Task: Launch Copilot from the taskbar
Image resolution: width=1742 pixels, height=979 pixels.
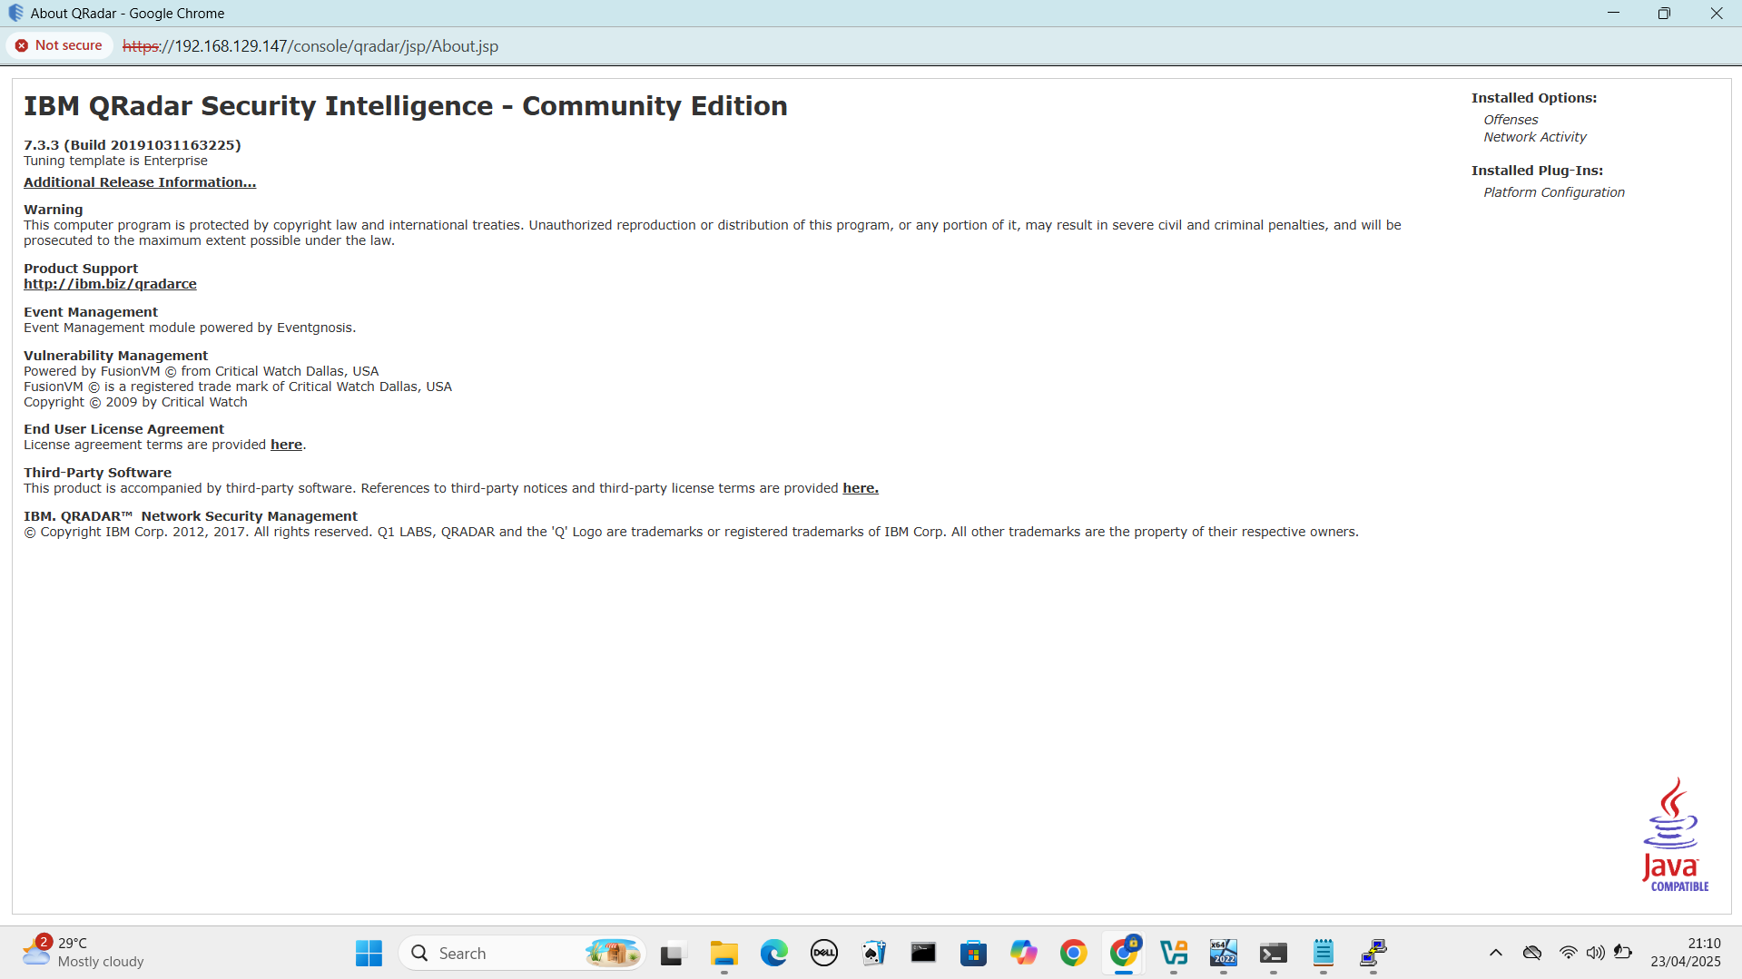Action: tap(1023, 953)
